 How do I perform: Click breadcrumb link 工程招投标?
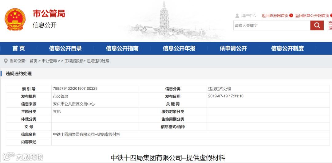74,61
